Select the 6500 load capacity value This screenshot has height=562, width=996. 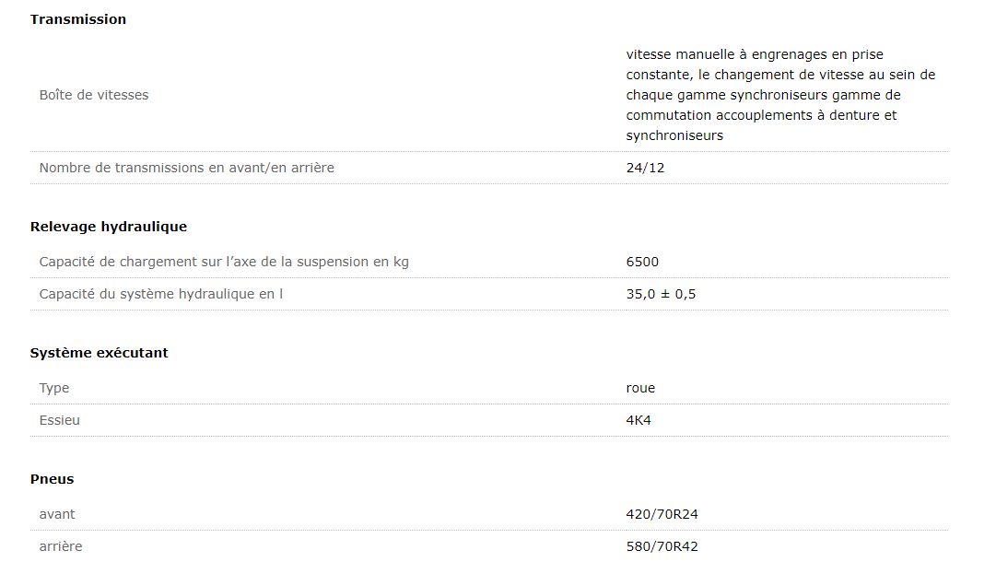642,262
